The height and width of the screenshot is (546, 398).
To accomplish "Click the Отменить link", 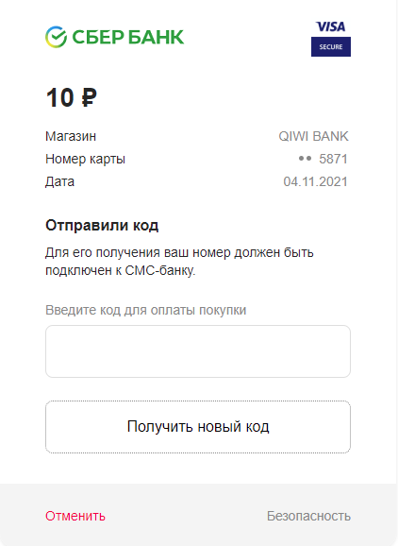I will pos(75,516).
